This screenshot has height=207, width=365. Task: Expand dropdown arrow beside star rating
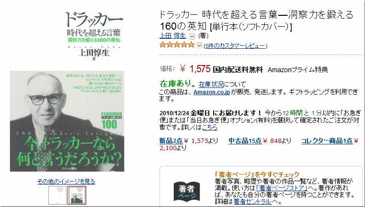click(x=199, y=45)
